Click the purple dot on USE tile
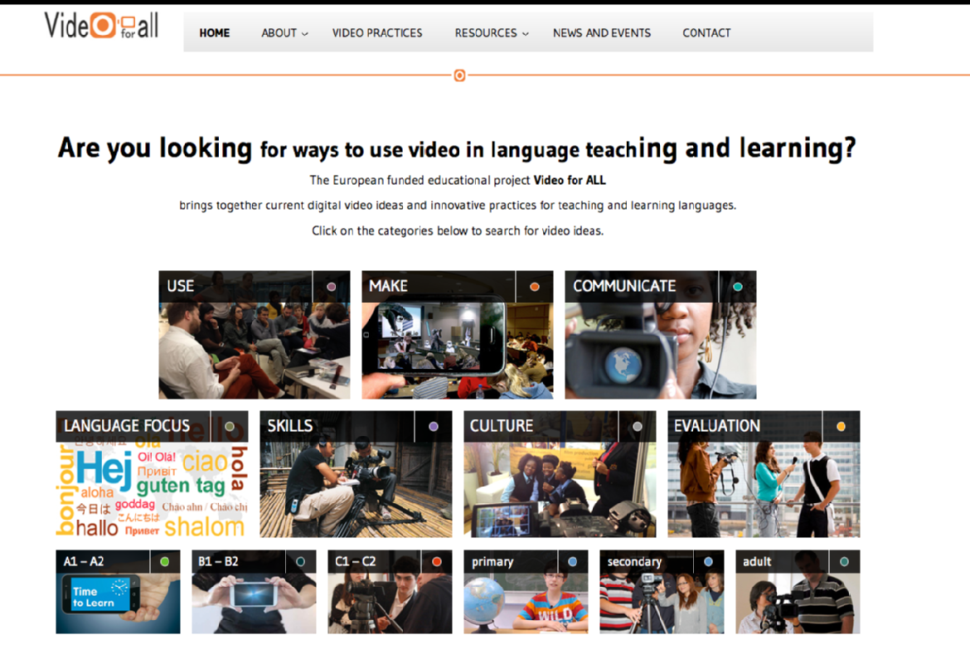970x659 pixels. pos(332,287)
